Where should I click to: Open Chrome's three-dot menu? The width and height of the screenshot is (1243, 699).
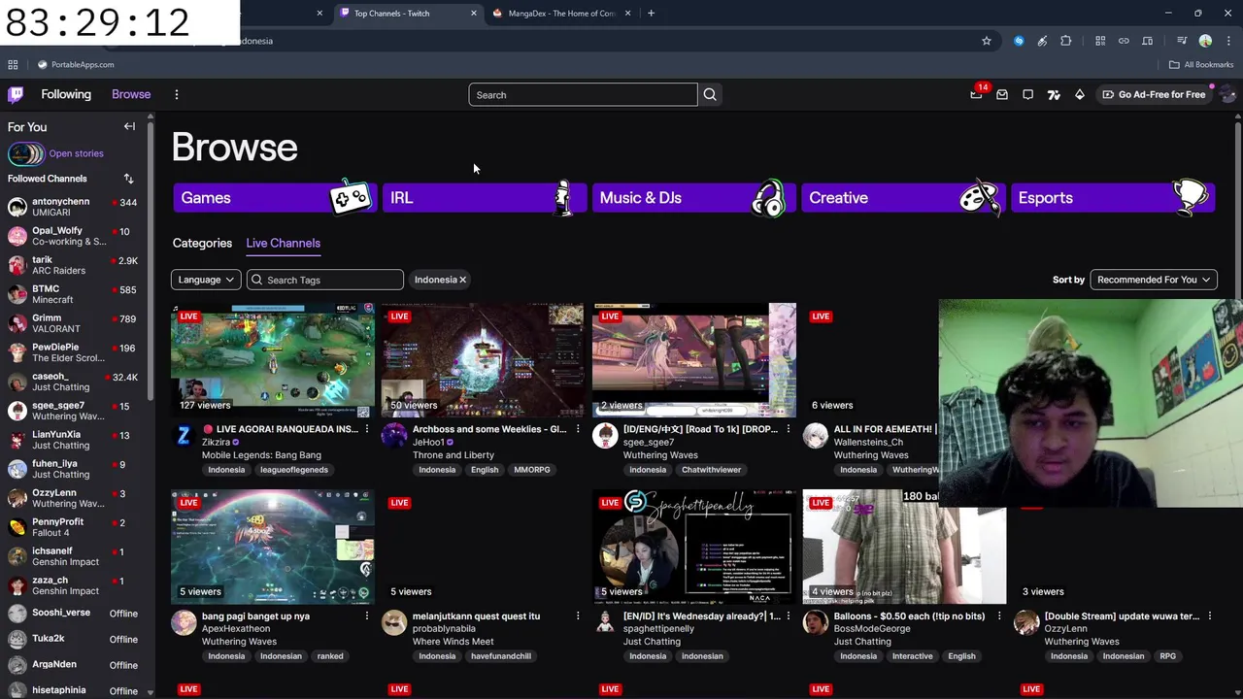(1228, 41)
